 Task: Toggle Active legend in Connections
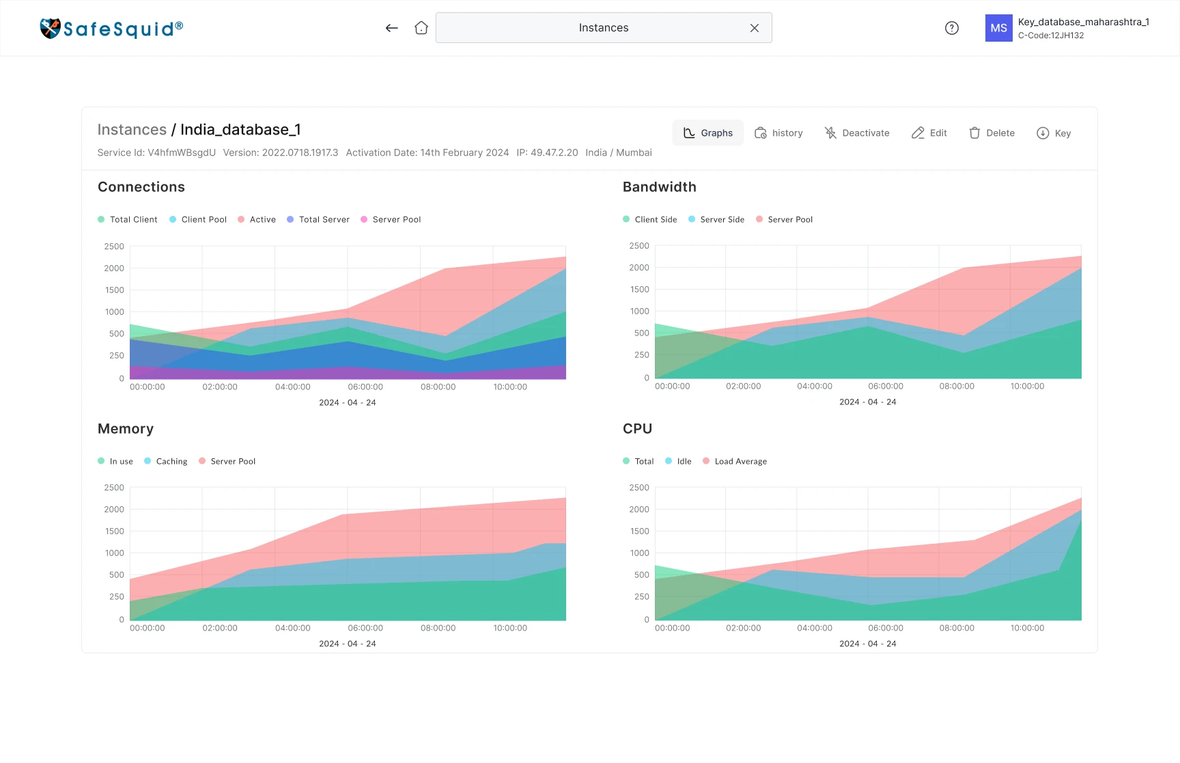coord(257,219)
